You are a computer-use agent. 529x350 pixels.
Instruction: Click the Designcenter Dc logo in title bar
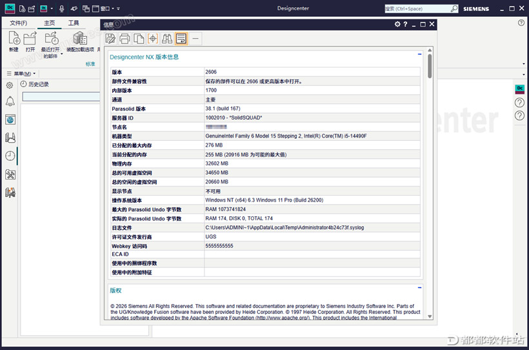click(x=10, y=8)
